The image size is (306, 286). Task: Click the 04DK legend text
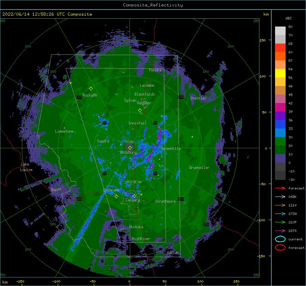tap(292, 197)
